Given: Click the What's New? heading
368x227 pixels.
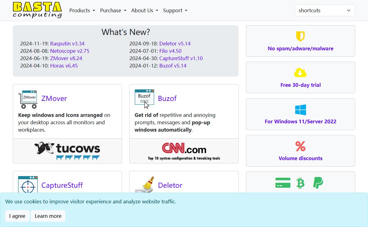Looking at the screenshot, I should click(126, 32).
